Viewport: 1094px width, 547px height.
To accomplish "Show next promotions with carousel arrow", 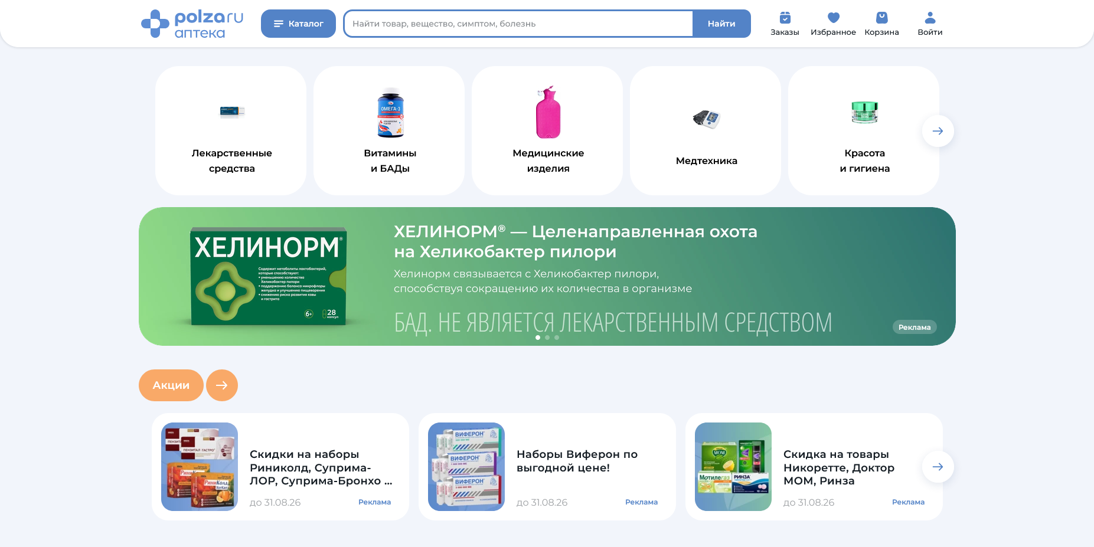I will pos(938,467).
